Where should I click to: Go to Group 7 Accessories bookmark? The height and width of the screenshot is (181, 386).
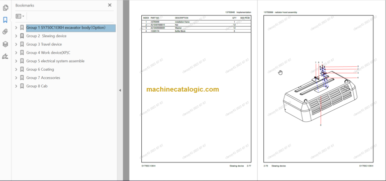coord(43,78)
